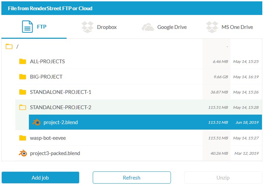Click the Google Drive cloud icon
Screen dimensions: 264x185
[148, 27]
